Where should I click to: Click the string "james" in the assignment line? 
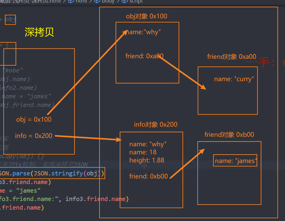[x=28, y=191]
